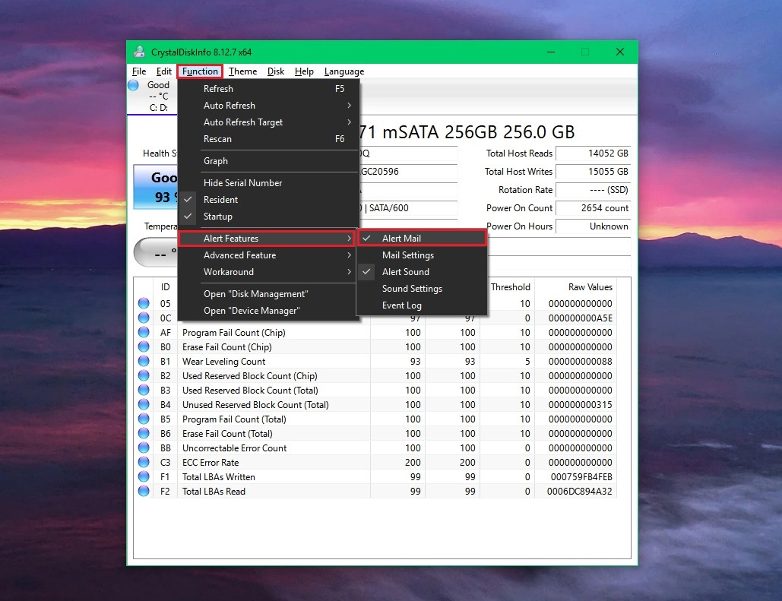Click the Power On Count value 2654 count
Screen dimensions: 782x601
point(593,208)
